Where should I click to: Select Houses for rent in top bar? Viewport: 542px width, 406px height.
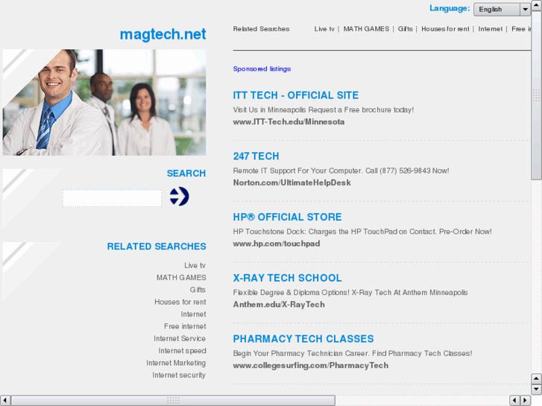coord(445,29)
